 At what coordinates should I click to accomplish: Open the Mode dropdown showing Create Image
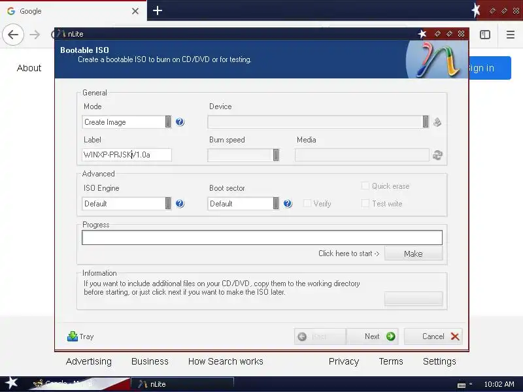point(127,122)
